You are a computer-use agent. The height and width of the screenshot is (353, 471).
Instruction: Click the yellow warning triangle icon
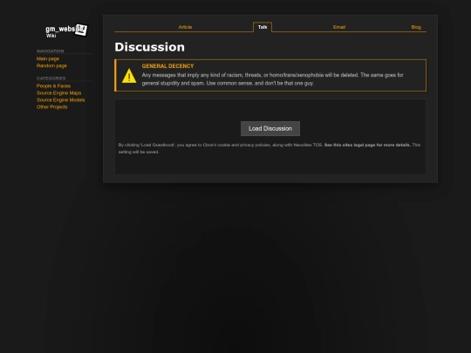(x=129, y=76)
